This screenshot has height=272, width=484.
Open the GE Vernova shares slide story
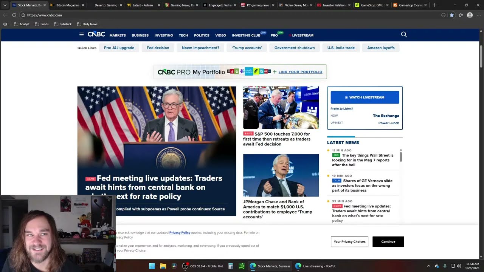(x=362, y=185)
